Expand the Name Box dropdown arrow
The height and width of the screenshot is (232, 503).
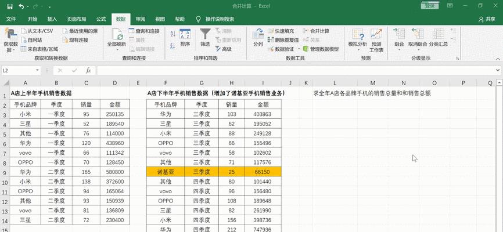[38, 70]
